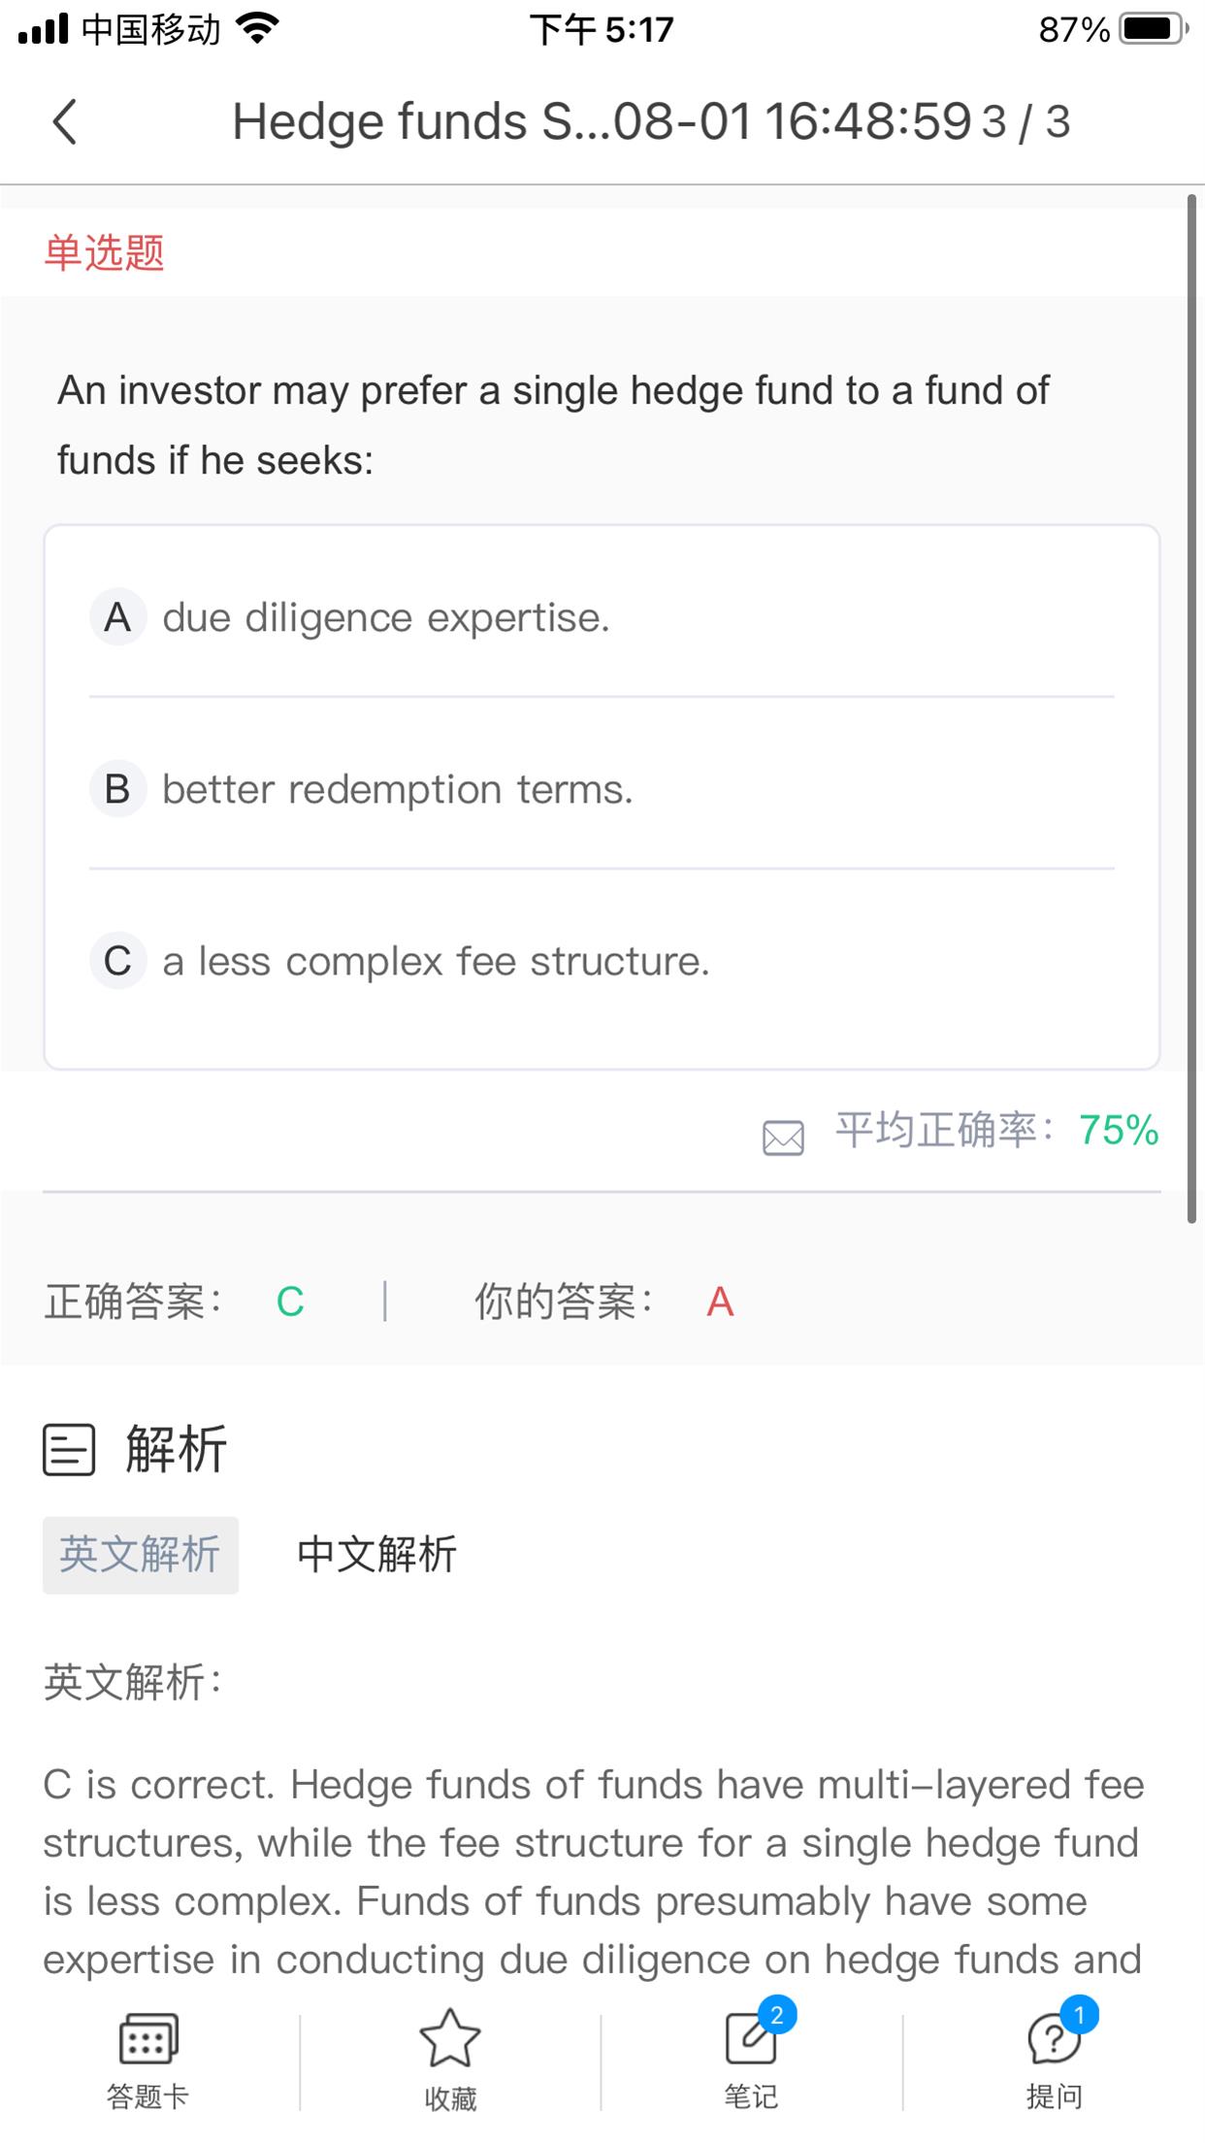Image resolution: width=1205 pixels, height=2143 pixels.
Task: Switch to the 中文解析 tab
Action: point(376,1554)
